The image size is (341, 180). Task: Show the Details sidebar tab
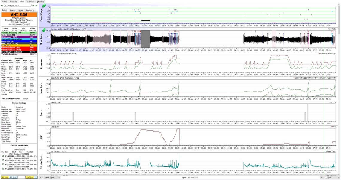[4, 10]
